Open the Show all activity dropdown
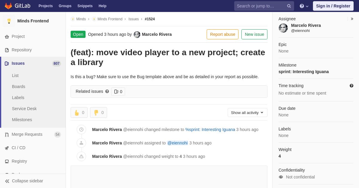359x188 pixels. [x=247, y=113]
